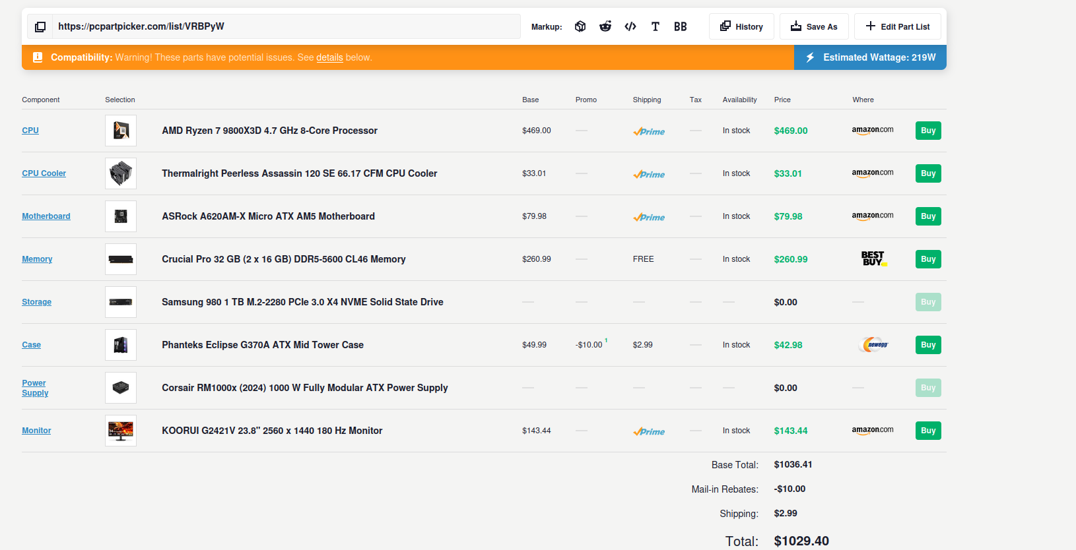The height and width of the screenshot is (550, 1076).
Task: Buy the Crucial Pro memory
Action: [x=928, y=259]
